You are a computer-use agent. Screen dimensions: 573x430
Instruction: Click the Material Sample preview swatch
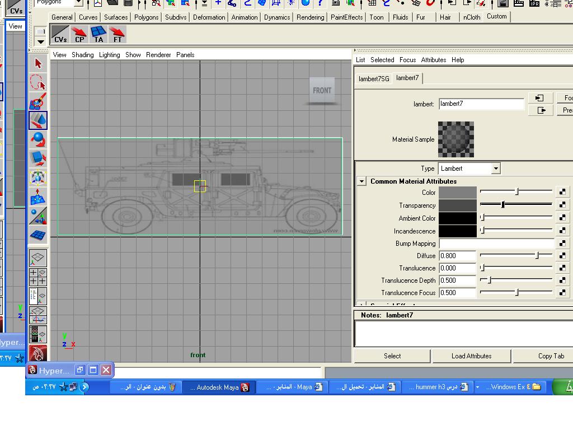click(x=456, y=139)
